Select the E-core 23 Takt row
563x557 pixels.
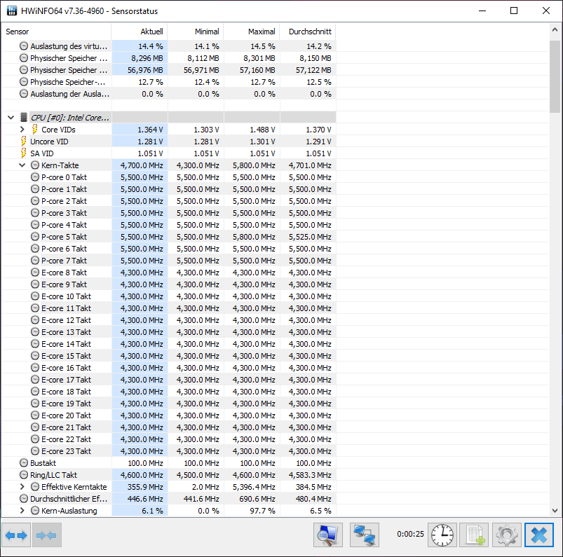pos(169,451)
